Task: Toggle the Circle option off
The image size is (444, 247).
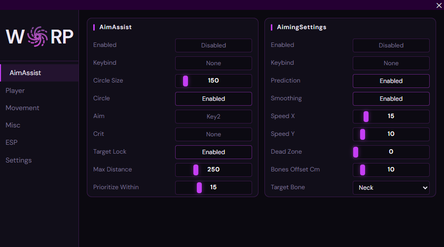Action: pyautogui.click(x=213, y=99)
